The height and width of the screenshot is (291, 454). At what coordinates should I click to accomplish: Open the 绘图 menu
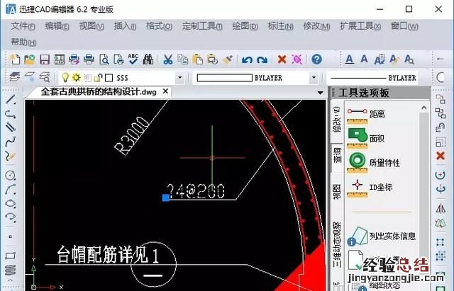245,26
